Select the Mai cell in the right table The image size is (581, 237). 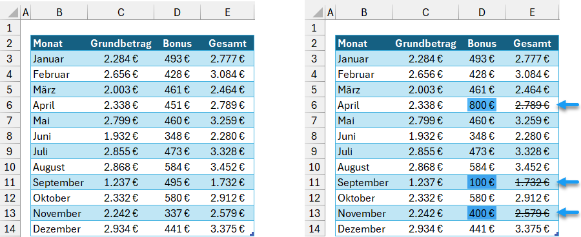click(x=364, y=120)
